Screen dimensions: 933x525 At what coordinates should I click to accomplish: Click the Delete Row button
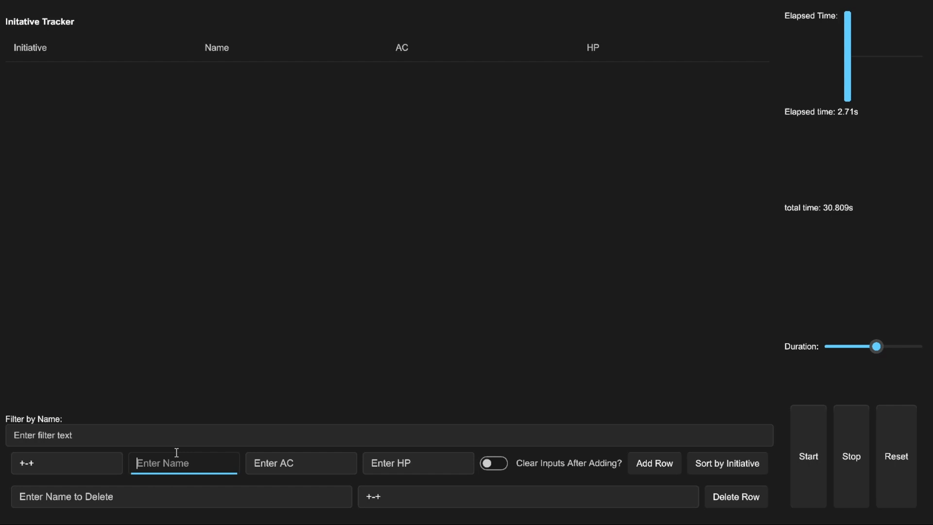point(736,497)
